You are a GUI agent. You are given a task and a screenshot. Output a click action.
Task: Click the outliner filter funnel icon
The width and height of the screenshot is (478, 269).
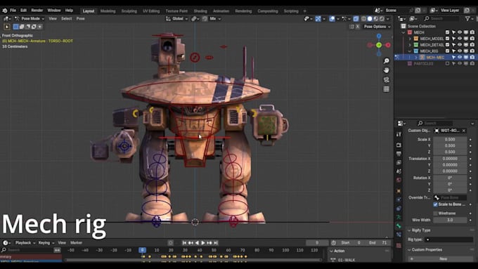[467, 19]
